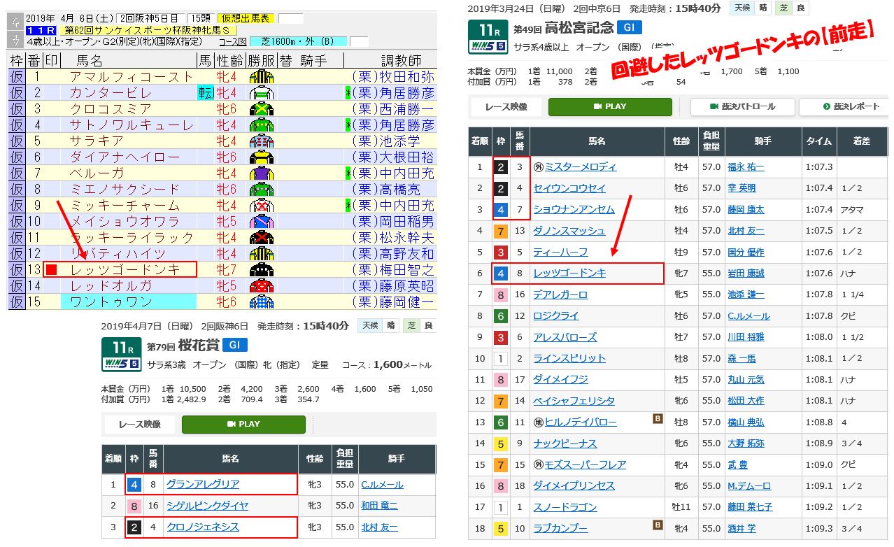Image resolution: width=894 pixels, height=547 pixels.
Task: Click trainer name (栗)藤原英昭
Action: click(x=392, y=286)
